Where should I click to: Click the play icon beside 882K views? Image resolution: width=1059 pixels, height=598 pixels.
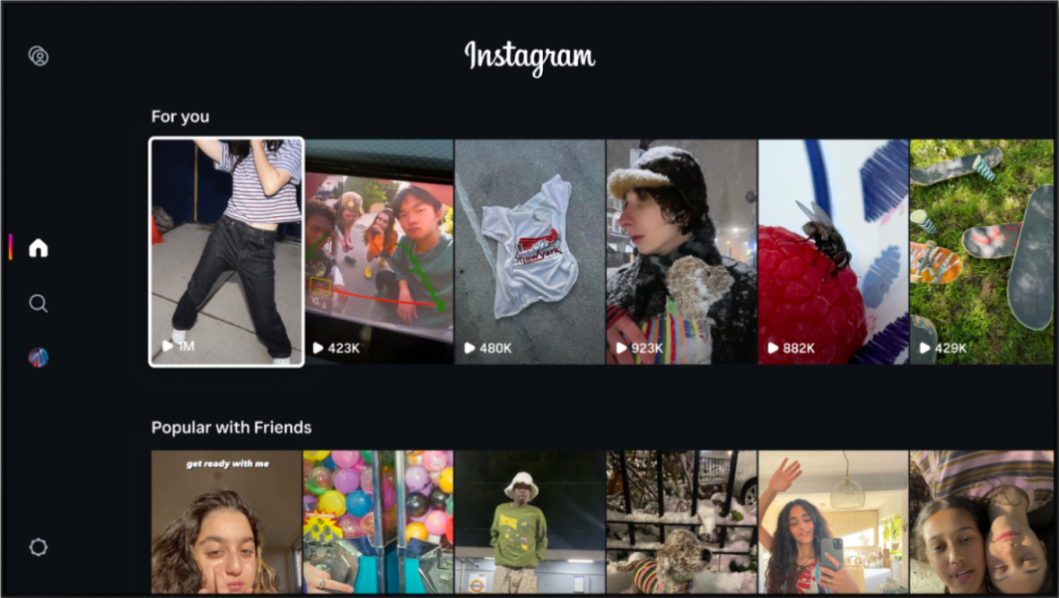pyautogui.click(x=774, y=348)
